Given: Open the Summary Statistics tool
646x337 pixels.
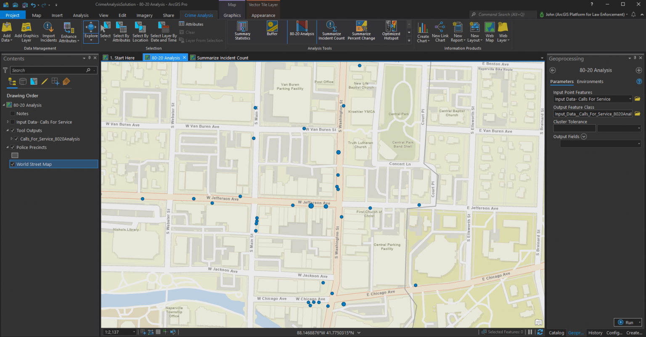Looking at the screenshot, I should [242, 31].
